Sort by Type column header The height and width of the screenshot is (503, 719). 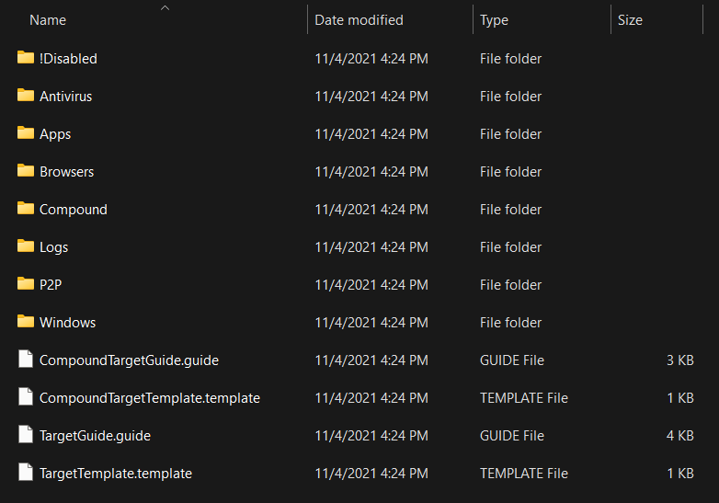[x=494, y=20]
